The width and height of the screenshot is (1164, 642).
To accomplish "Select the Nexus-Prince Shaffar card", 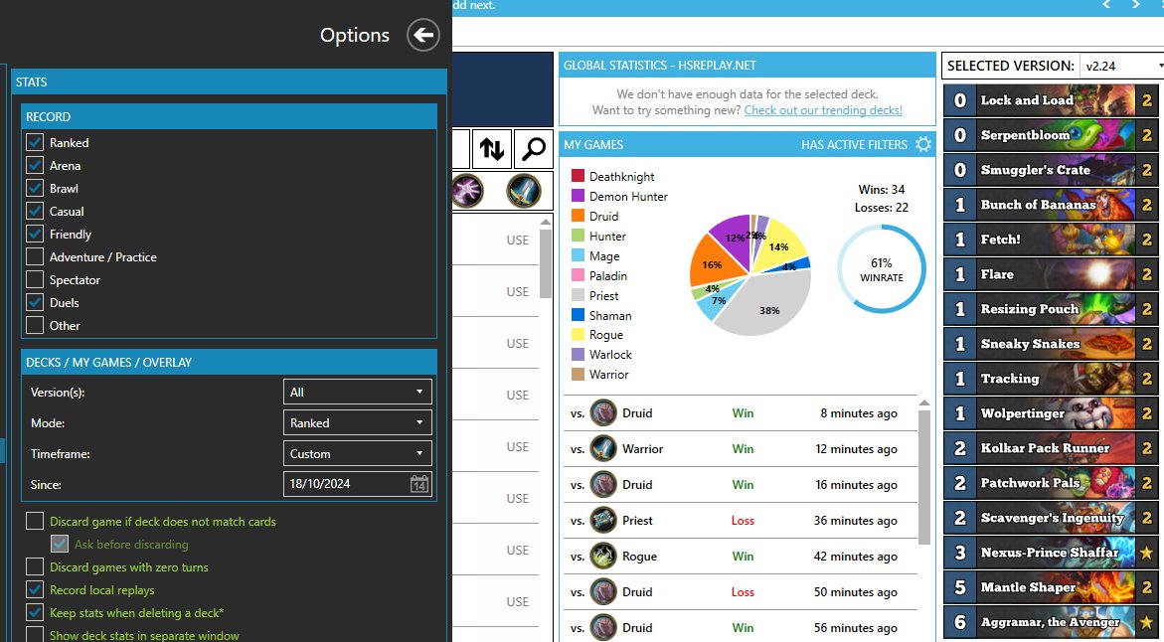I will coord(1051,553).
